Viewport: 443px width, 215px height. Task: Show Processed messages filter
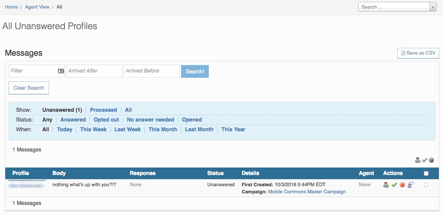tap(103, 110)
